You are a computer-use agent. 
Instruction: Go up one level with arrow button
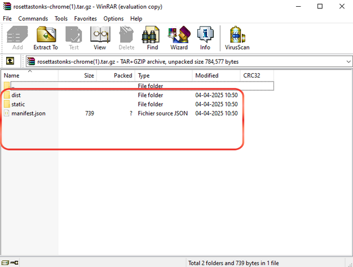pos(10,61)
